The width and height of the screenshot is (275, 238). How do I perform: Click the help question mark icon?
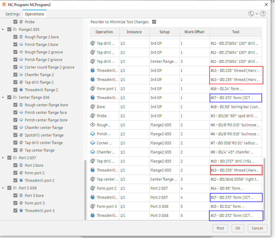click(x=263, y=14)
